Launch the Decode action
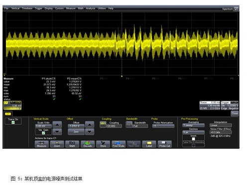Screen dimensions: 249x185 click(88, 144)
